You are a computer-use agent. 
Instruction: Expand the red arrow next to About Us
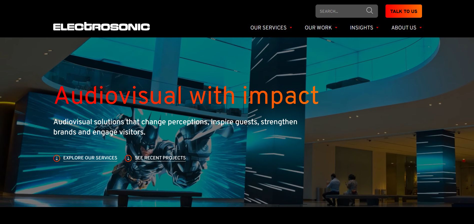tap(421, 28)
